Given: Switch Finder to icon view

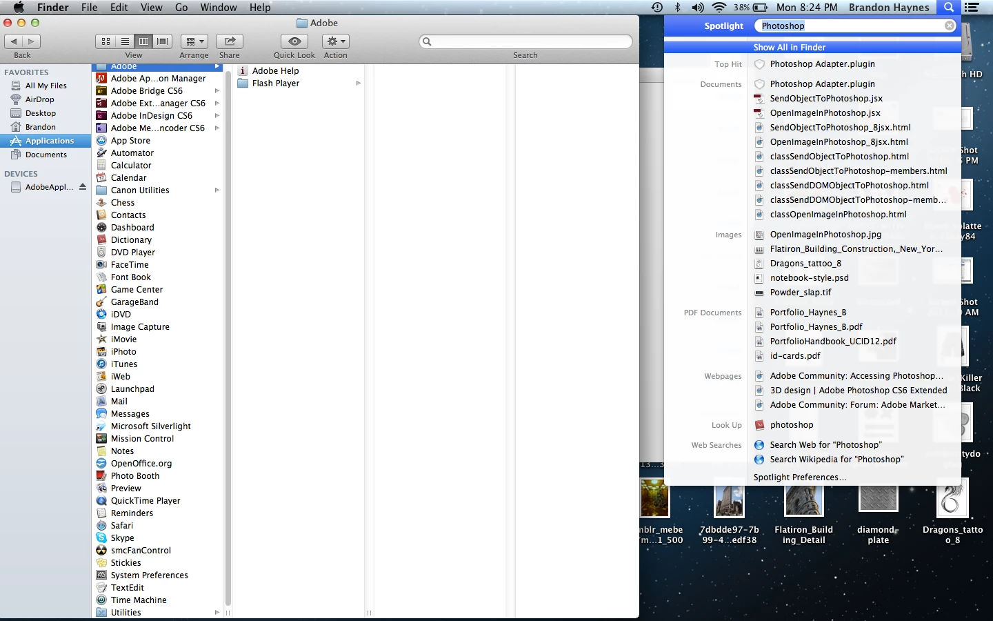Looking at the screenshot, I should click(106, 41).
